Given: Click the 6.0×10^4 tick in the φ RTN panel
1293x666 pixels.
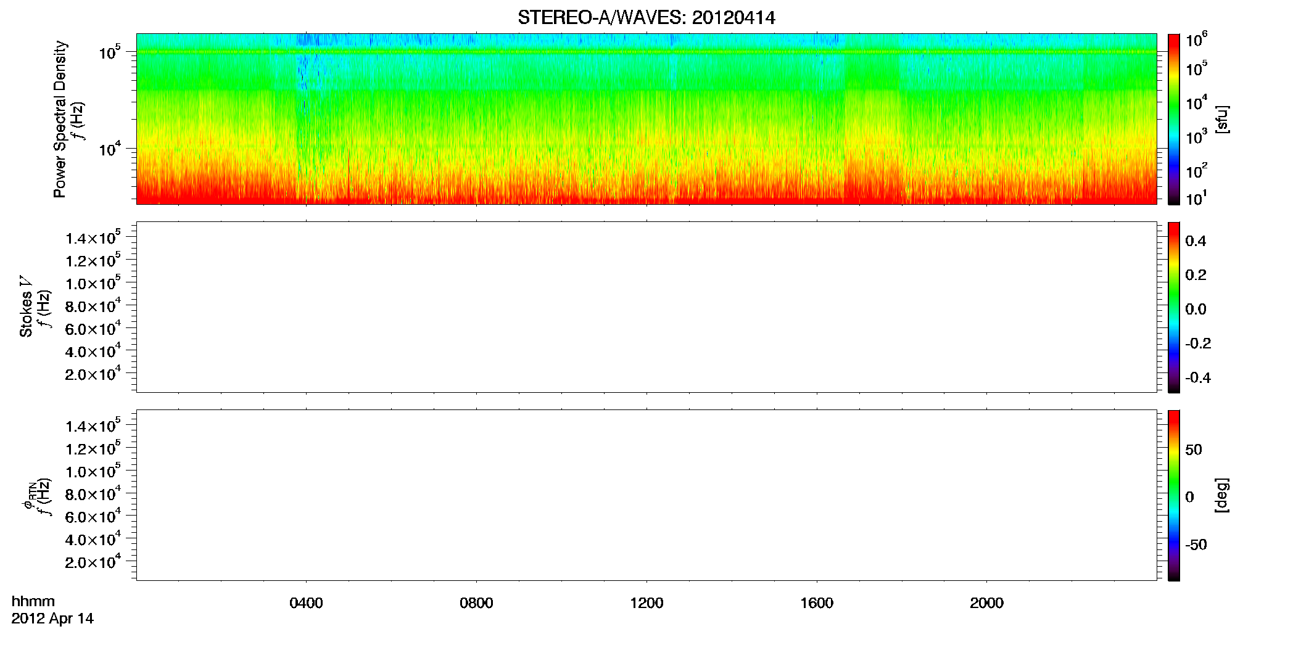Looking at the screenshot, I should 93,517.
